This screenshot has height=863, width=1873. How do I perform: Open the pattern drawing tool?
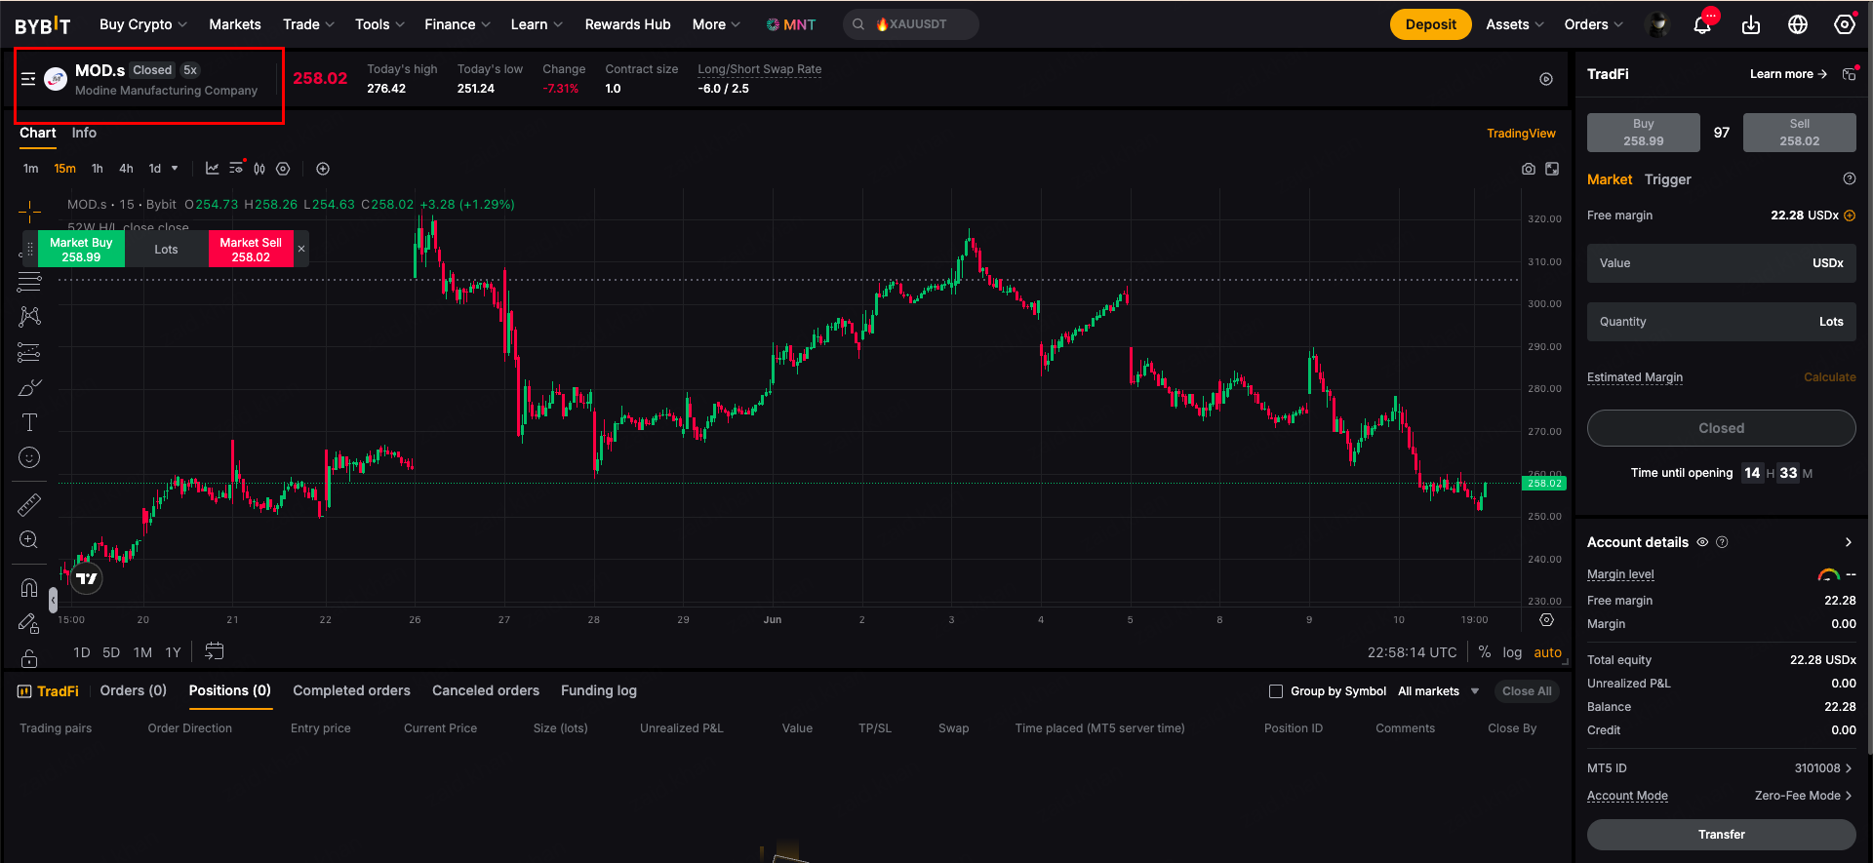pos(29,317)
